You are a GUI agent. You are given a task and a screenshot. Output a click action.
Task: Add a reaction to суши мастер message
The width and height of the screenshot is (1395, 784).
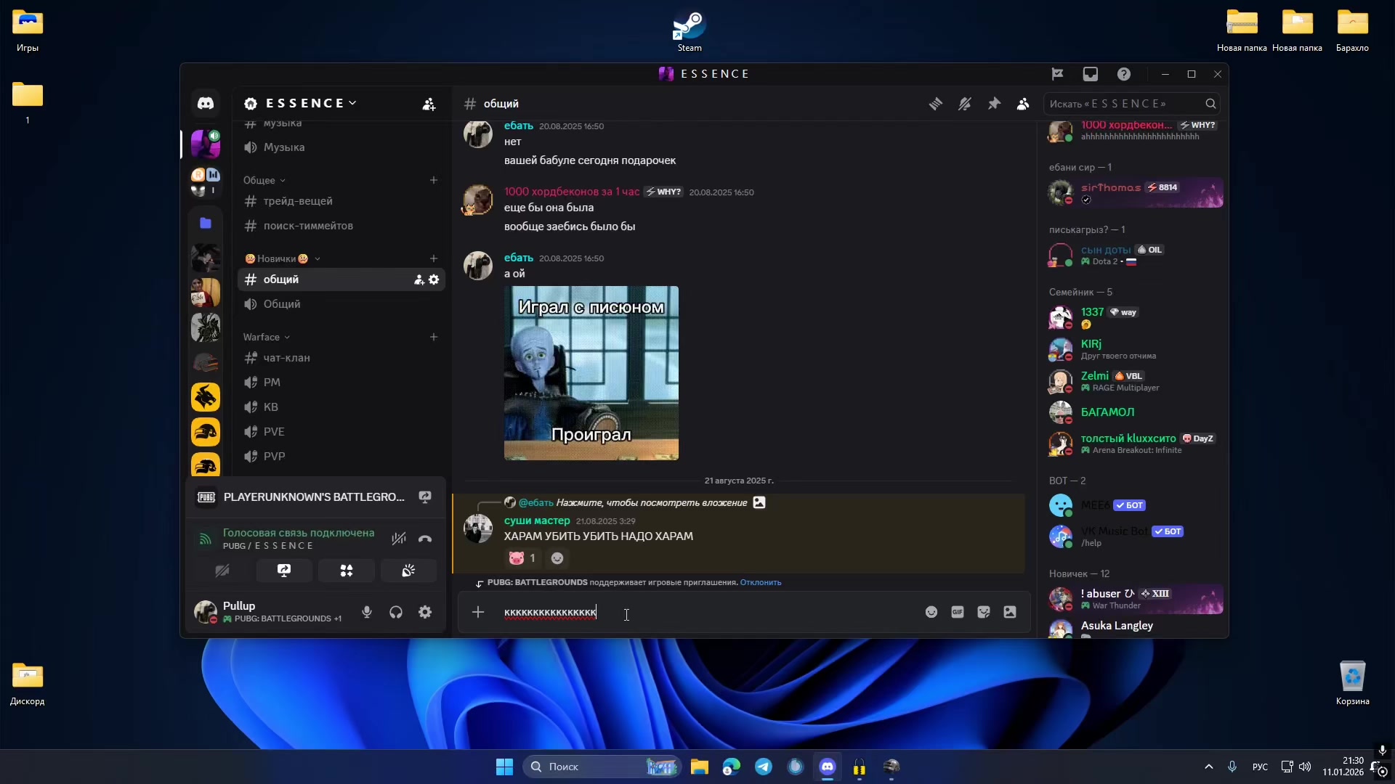(x=557, y=558)
